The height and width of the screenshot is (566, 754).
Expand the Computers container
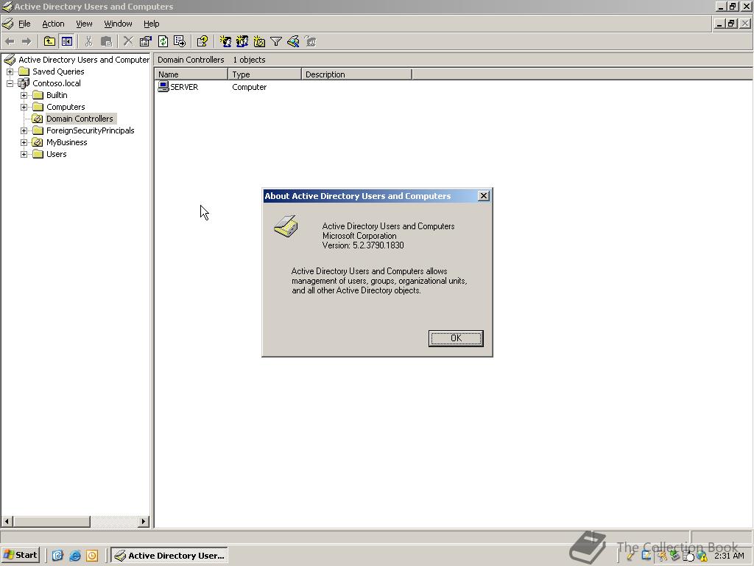pyautogui.click(x=24, y=107)
